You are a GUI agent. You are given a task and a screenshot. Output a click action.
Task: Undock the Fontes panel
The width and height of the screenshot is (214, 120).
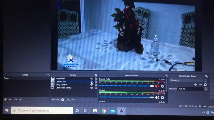[96, 75]
